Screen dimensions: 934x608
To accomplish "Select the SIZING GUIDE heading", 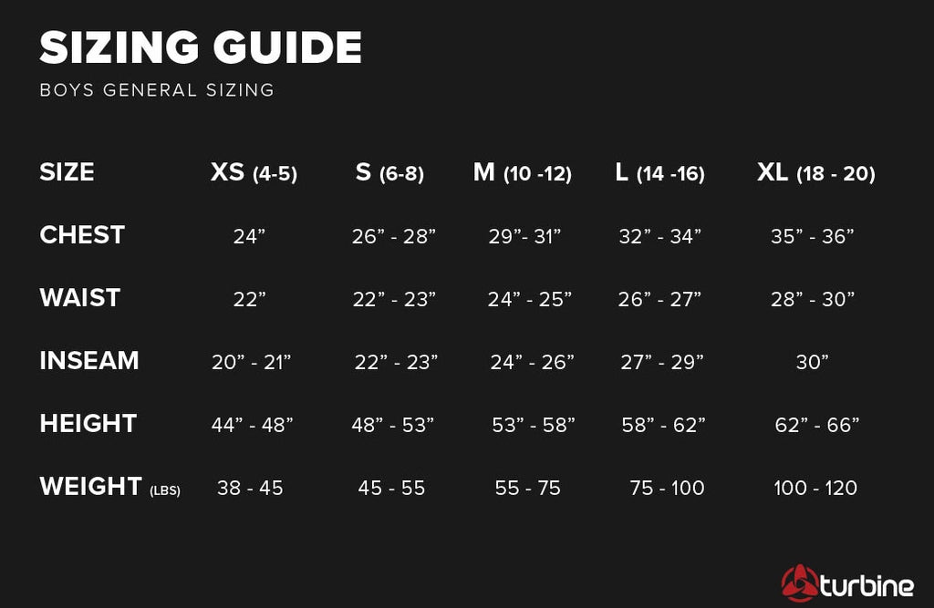I will (201, 47).
